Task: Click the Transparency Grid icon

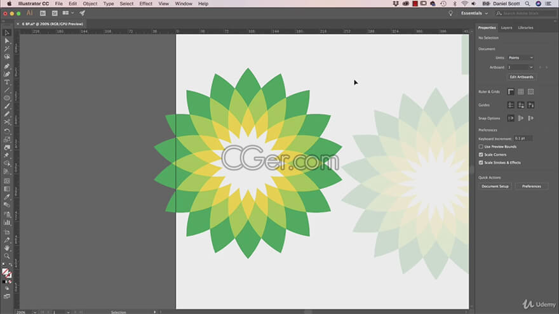Action: click(x=530, y=92)
